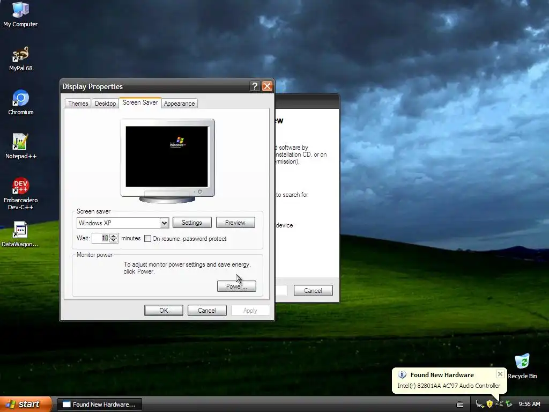Click the 9:56 AM taskbar clock
This screenshot has width=549, height=412.
(x=529, y=404)
